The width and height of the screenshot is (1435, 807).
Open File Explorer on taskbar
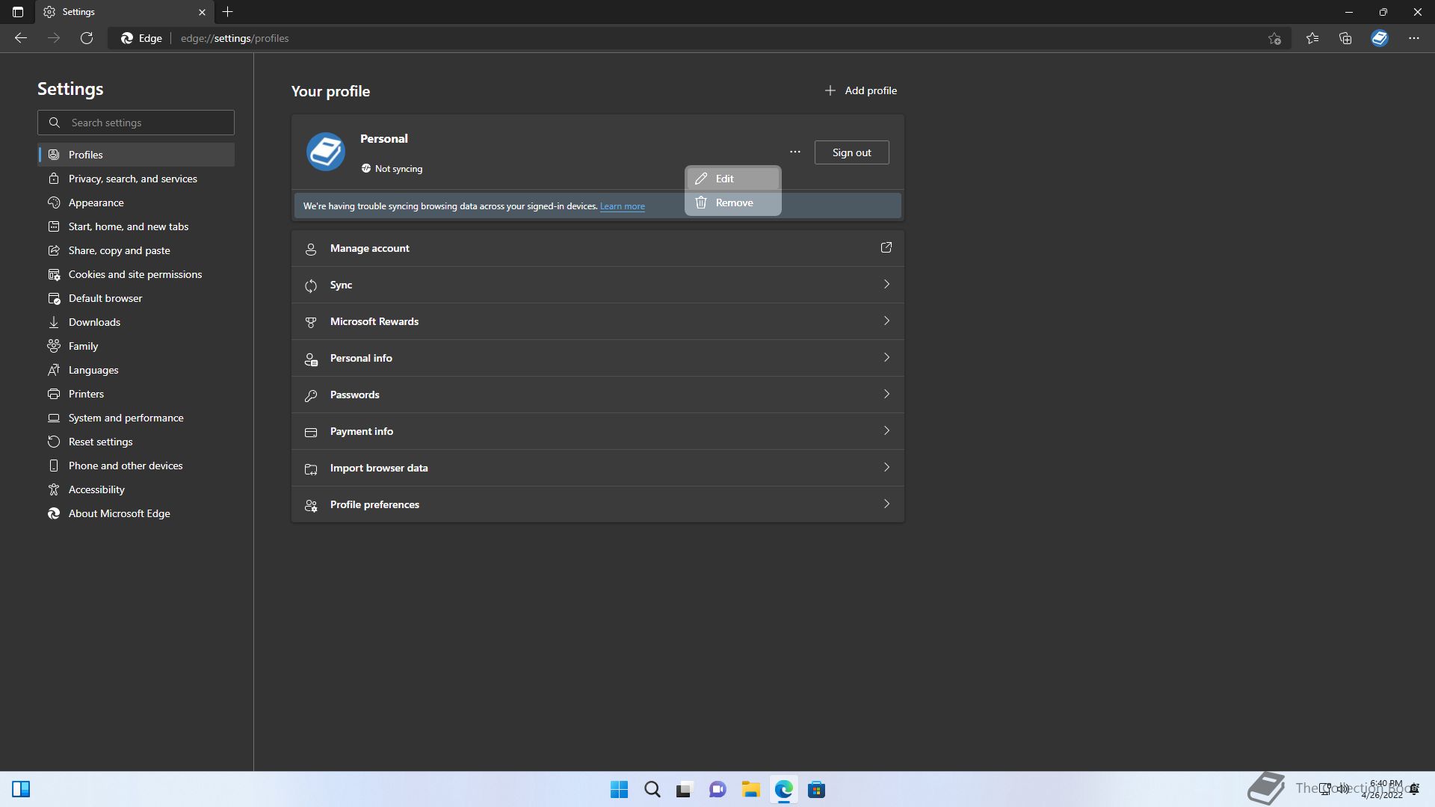tap(750, 789)
